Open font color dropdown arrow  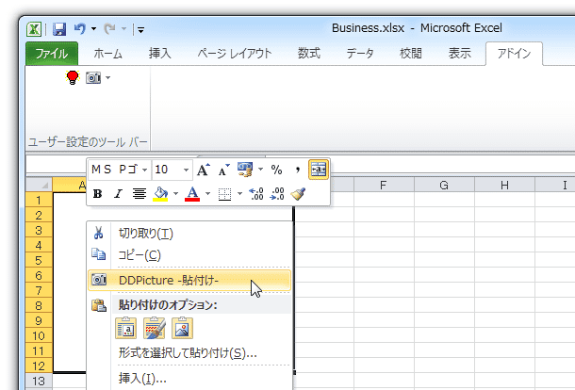pos(207,193)
